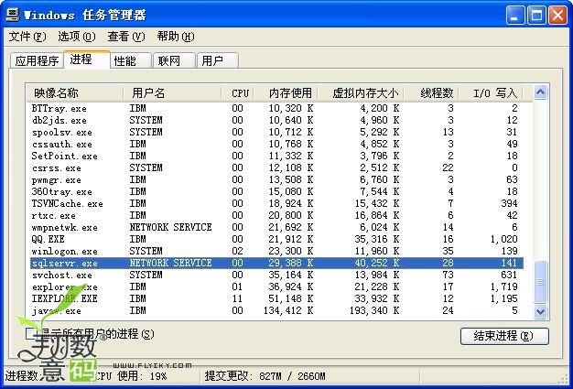Select the cssauth.exe process row
573x389 pixels.
click(276, 144)
